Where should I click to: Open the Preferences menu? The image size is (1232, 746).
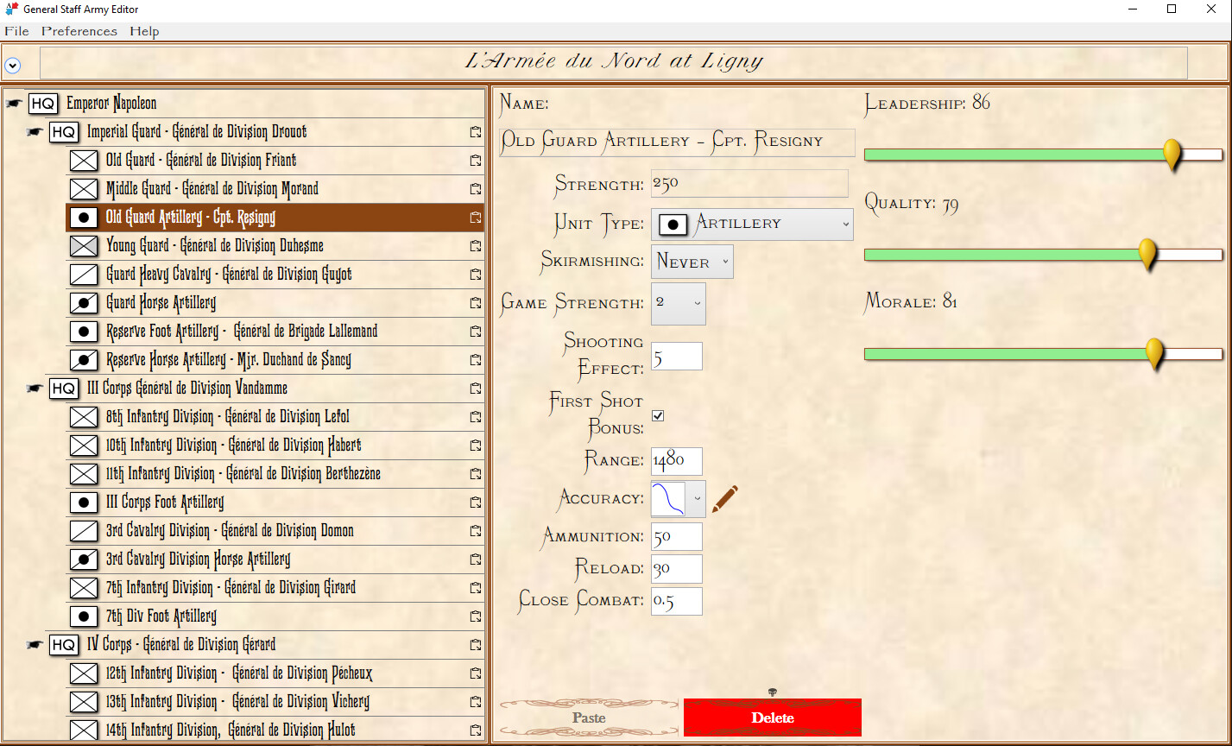pyautogui.click(x=79, y=31)
